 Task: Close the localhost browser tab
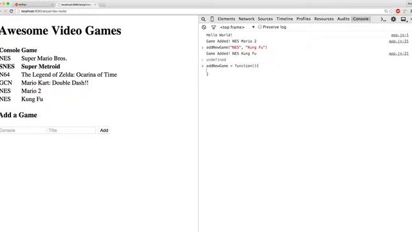(x=95, y=5)
